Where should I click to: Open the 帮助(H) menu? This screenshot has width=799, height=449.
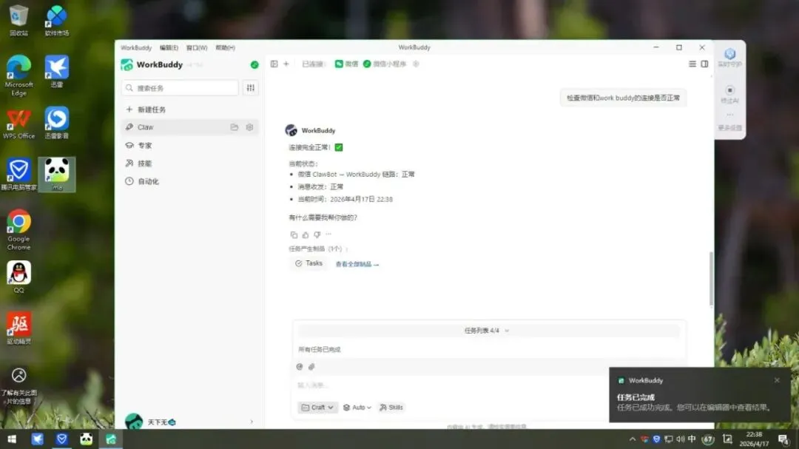[x=225, y=47]
